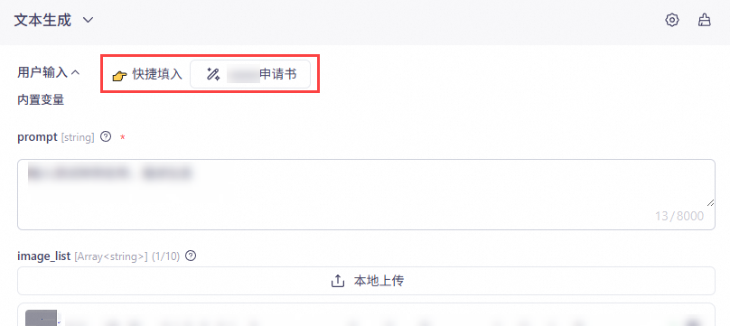The height and width of the screenshot is (326, 730).
Task: Click the pointing hand 快捷填入 icon
Action: pyautogui.click(x=119, y=76)
